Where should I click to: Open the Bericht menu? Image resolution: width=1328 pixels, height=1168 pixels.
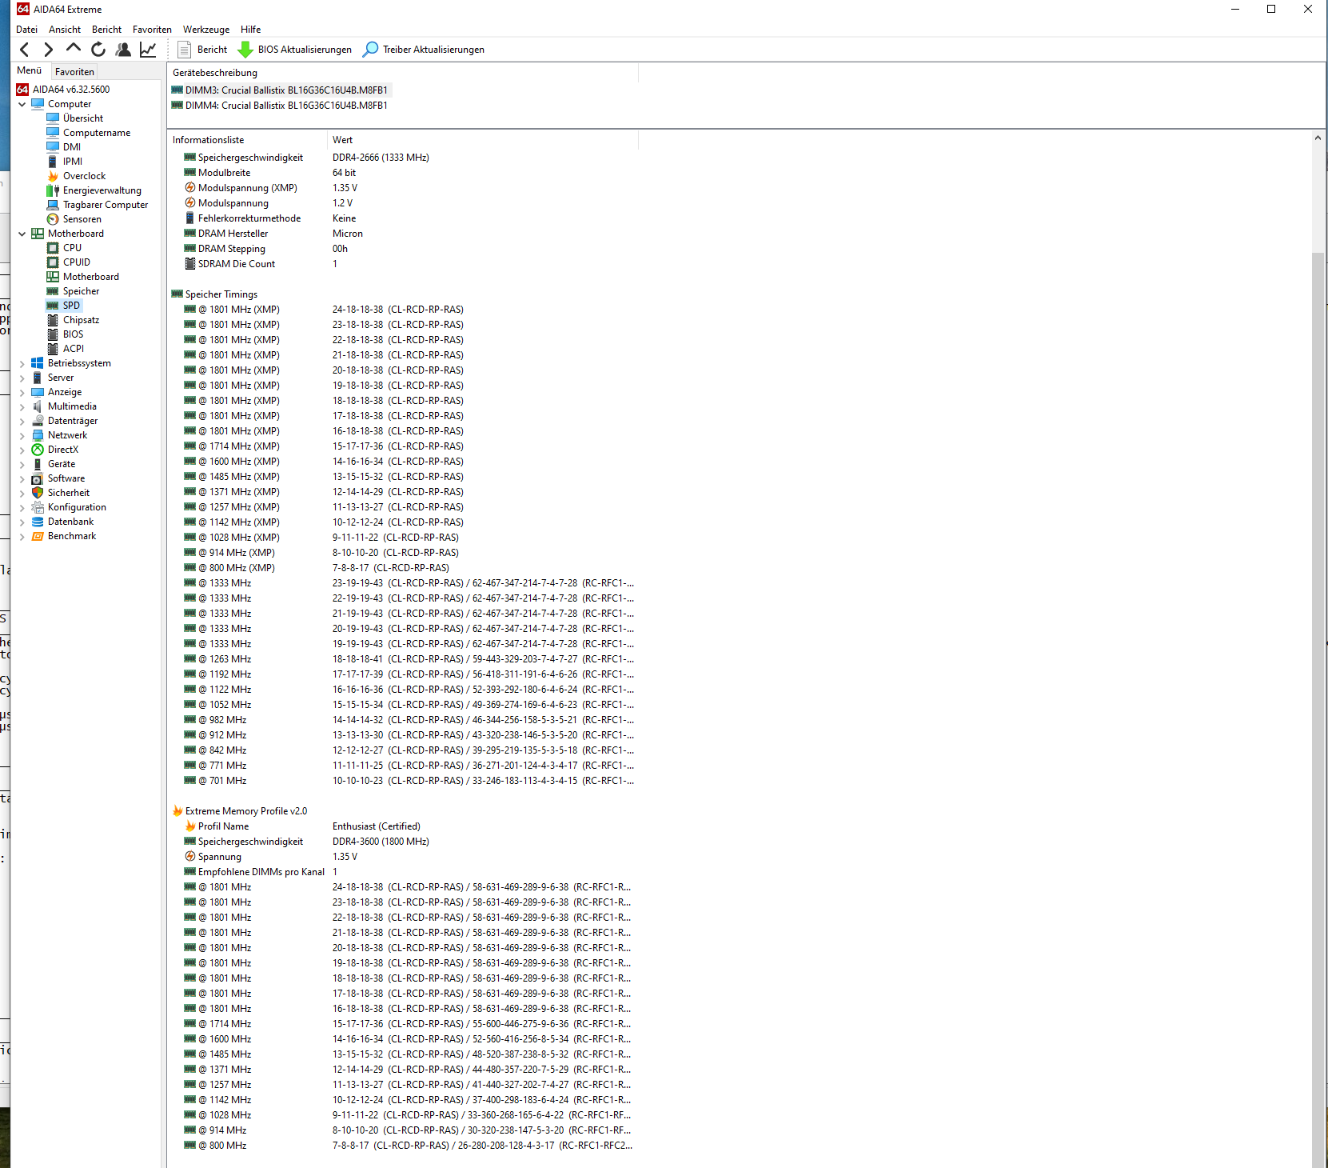106,30
